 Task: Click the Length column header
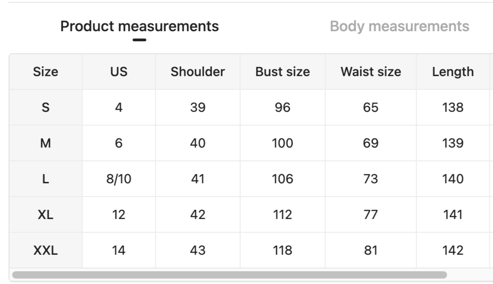pyautogui.click(x=453, y=72)
